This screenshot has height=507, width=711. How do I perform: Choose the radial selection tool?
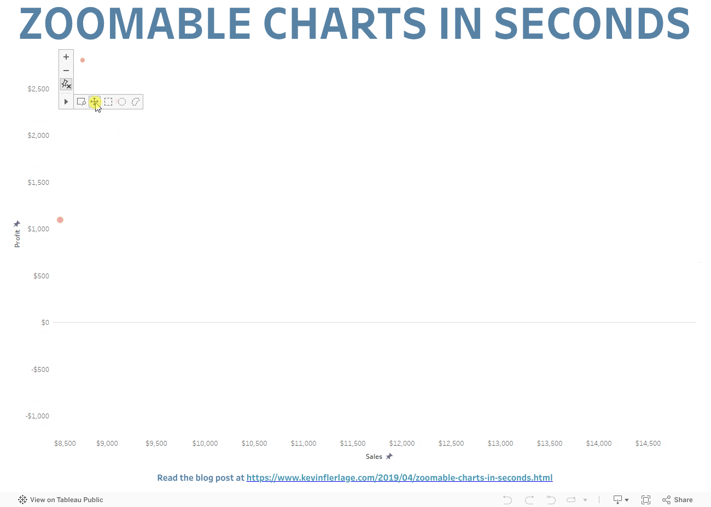pos(122,102)
